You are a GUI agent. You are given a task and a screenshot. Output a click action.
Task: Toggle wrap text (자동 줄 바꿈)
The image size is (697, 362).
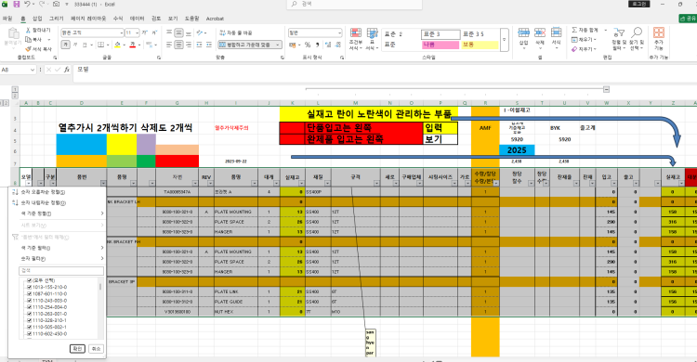236,32
